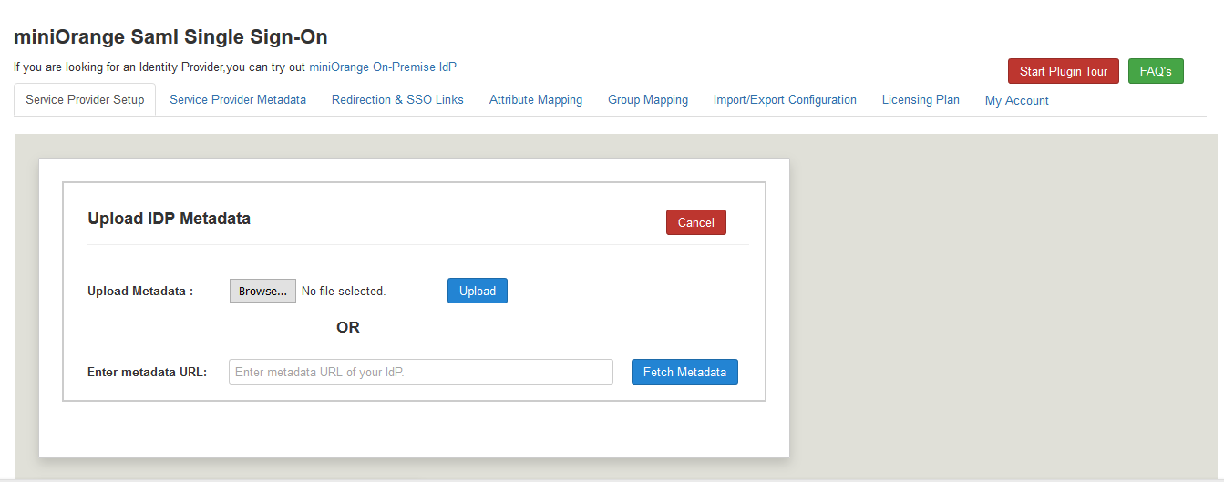Click the Start Plugin Tour button

pyautogui.click(x=1064, y=71)
